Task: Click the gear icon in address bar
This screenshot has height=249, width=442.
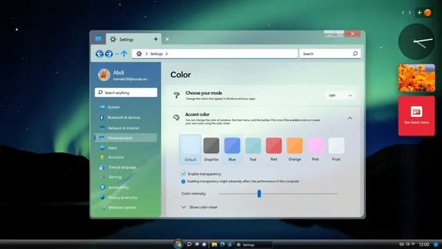Action: point(139,54)
